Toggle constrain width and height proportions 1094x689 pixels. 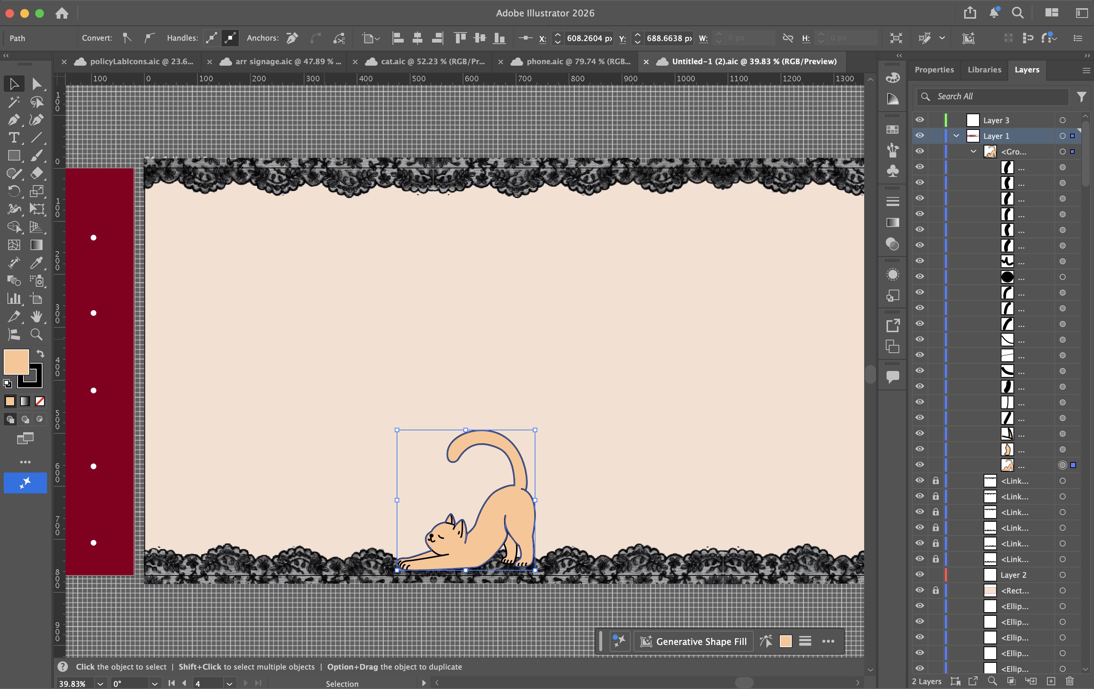click(788, 38)
